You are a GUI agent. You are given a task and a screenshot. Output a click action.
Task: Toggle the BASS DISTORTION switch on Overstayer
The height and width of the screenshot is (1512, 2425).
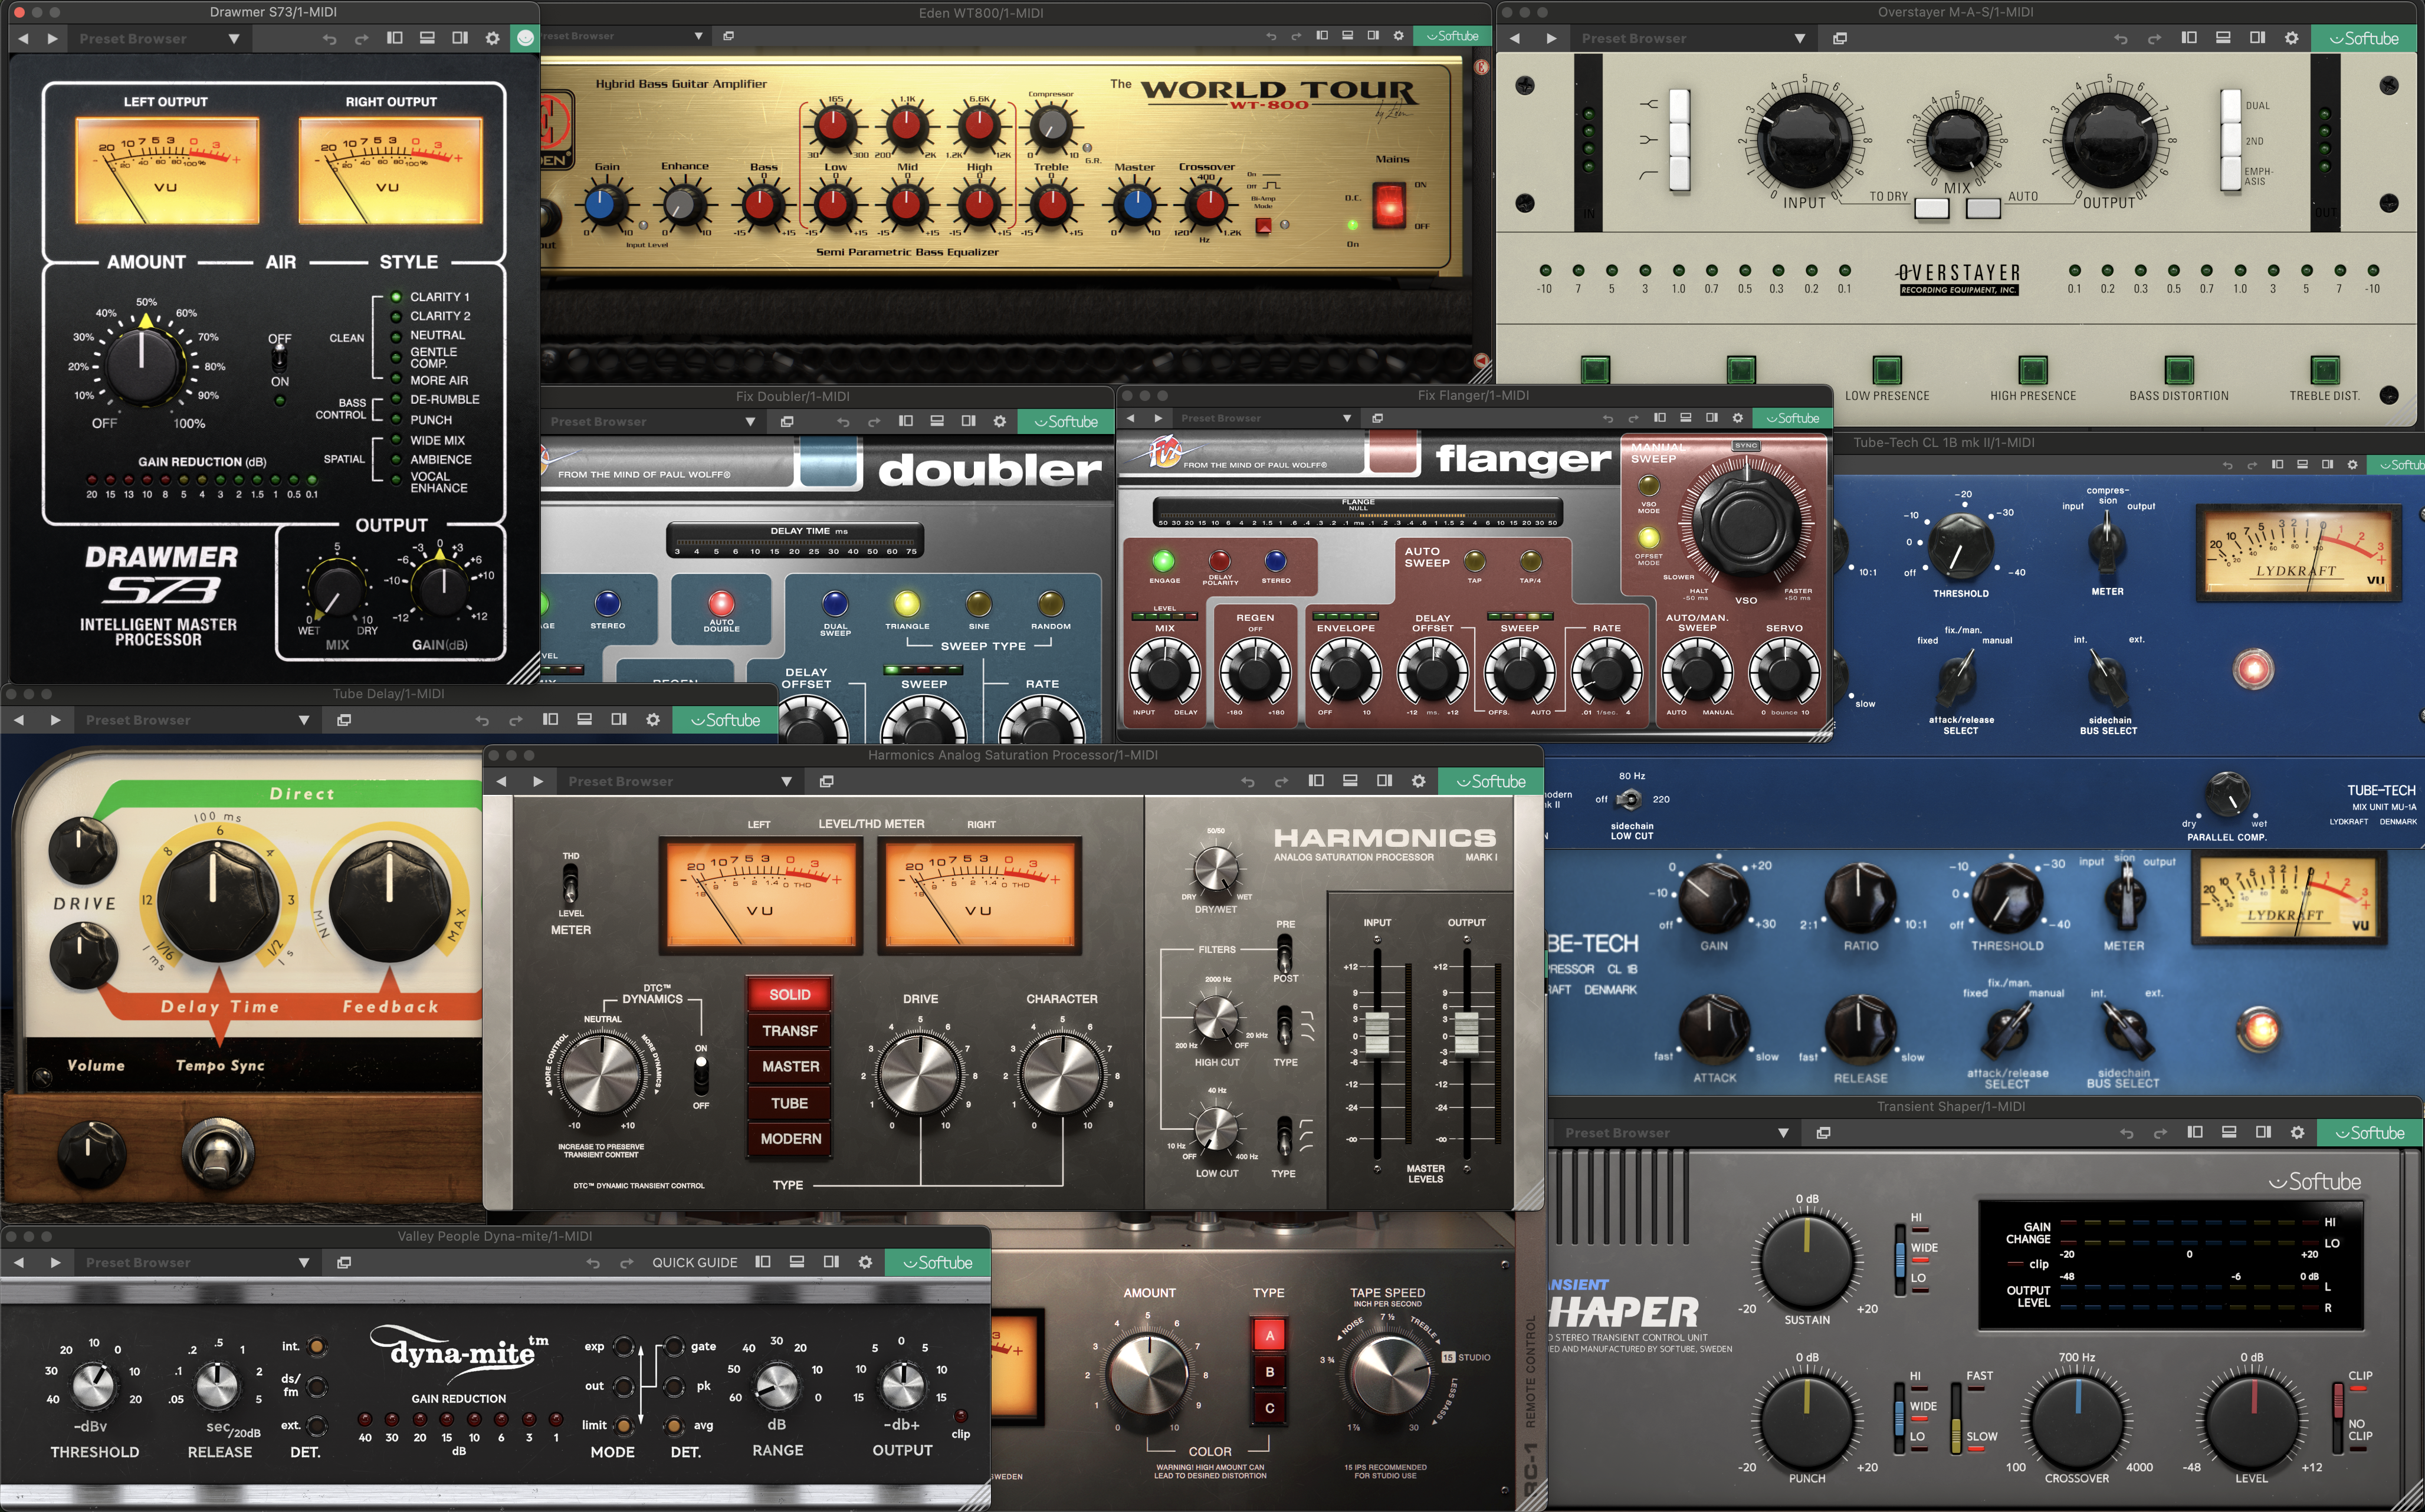2179,370
